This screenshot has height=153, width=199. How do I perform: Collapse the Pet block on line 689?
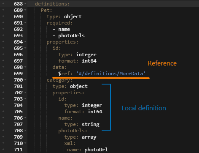pyautogui.click(x=25, y=10)
